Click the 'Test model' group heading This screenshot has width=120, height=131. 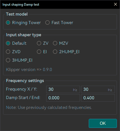click(17, 14)
